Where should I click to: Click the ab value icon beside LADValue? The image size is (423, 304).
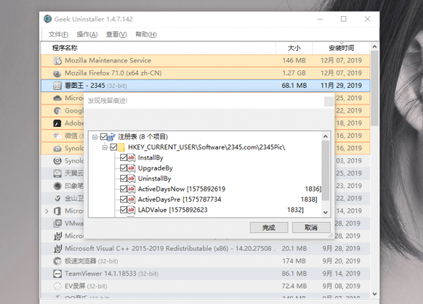click(x=131, y=210)
